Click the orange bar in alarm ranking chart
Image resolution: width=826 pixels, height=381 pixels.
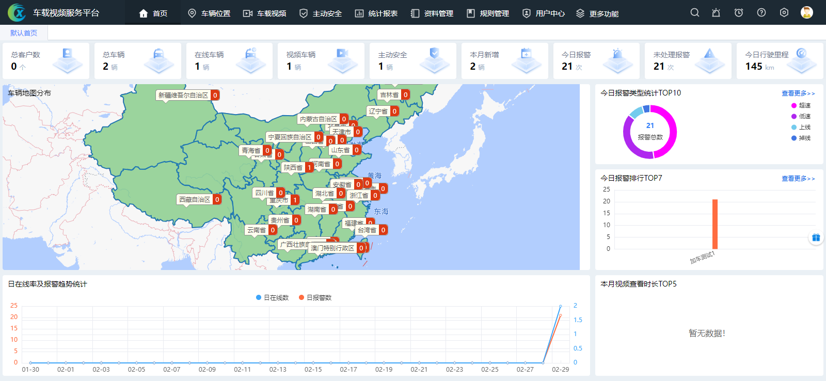[x=715, y=225]
